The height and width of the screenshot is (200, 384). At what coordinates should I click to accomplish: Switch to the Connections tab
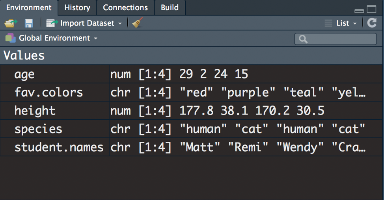pyautogui.click(x=125, y=7)
